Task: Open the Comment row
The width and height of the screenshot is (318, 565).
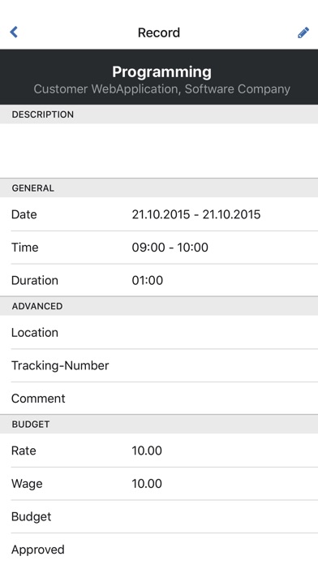Action: click(x=159, y=398)
